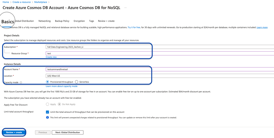Image resolution: width=274 pixels, height=138 pixels.
Task: Select Apply free tier discount radio
Action: 47,104
